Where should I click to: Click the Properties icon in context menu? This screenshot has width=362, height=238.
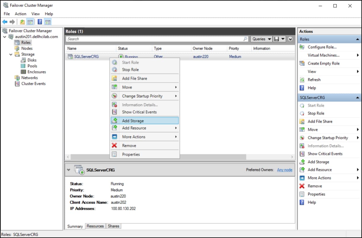(x=114, y=154)
